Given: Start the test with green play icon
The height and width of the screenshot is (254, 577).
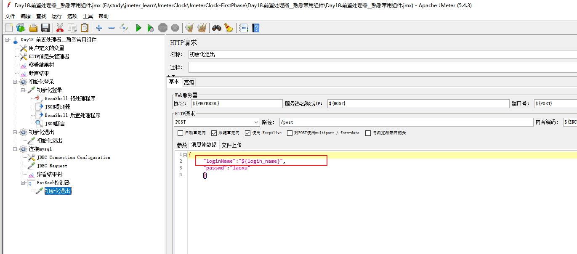Looking at the screenshot, I should [x=138, y=28].
